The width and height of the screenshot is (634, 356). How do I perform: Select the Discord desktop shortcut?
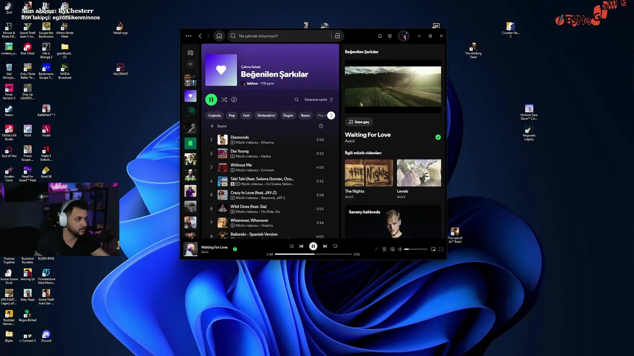point(46,336)
